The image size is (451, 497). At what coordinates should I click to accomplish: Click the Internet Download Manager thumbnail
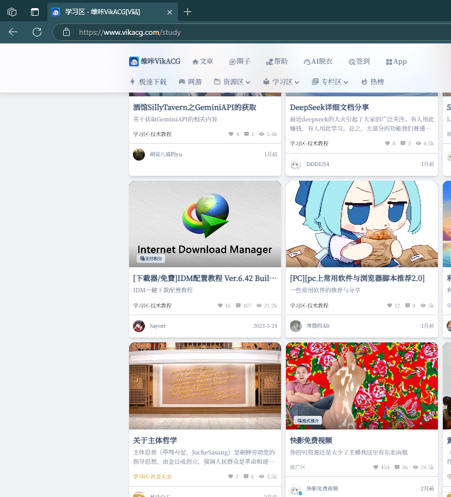(x=205, y=224)
